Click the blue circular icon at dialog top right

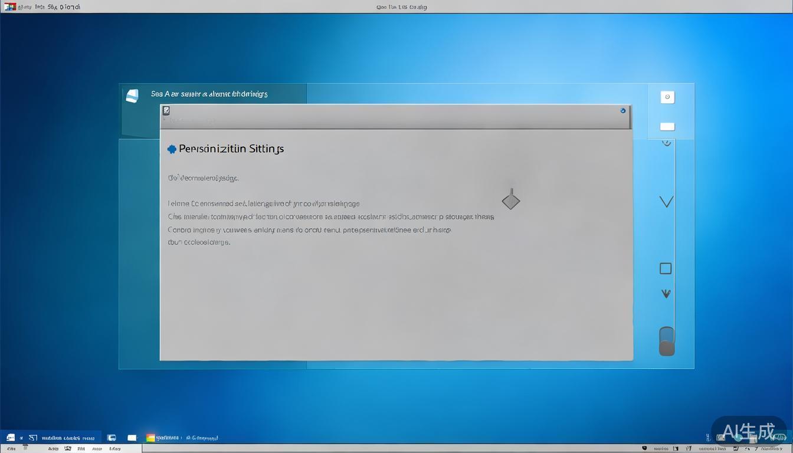click(622, 110)
